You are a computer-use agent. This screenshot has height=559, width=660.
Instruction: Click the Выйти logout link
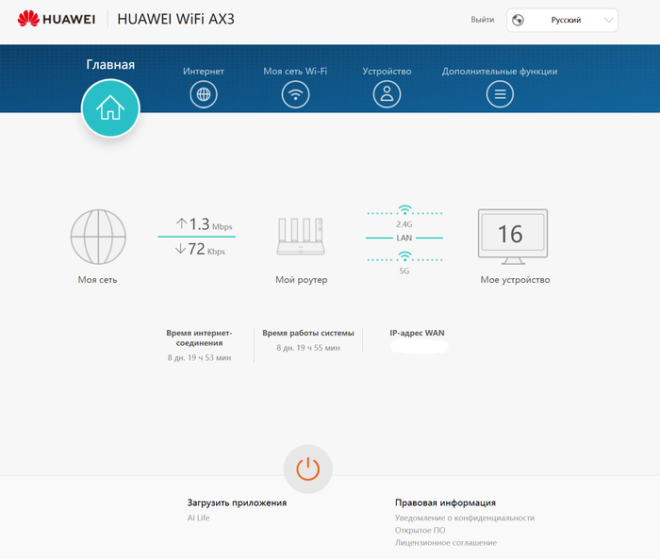pos(482,20)
